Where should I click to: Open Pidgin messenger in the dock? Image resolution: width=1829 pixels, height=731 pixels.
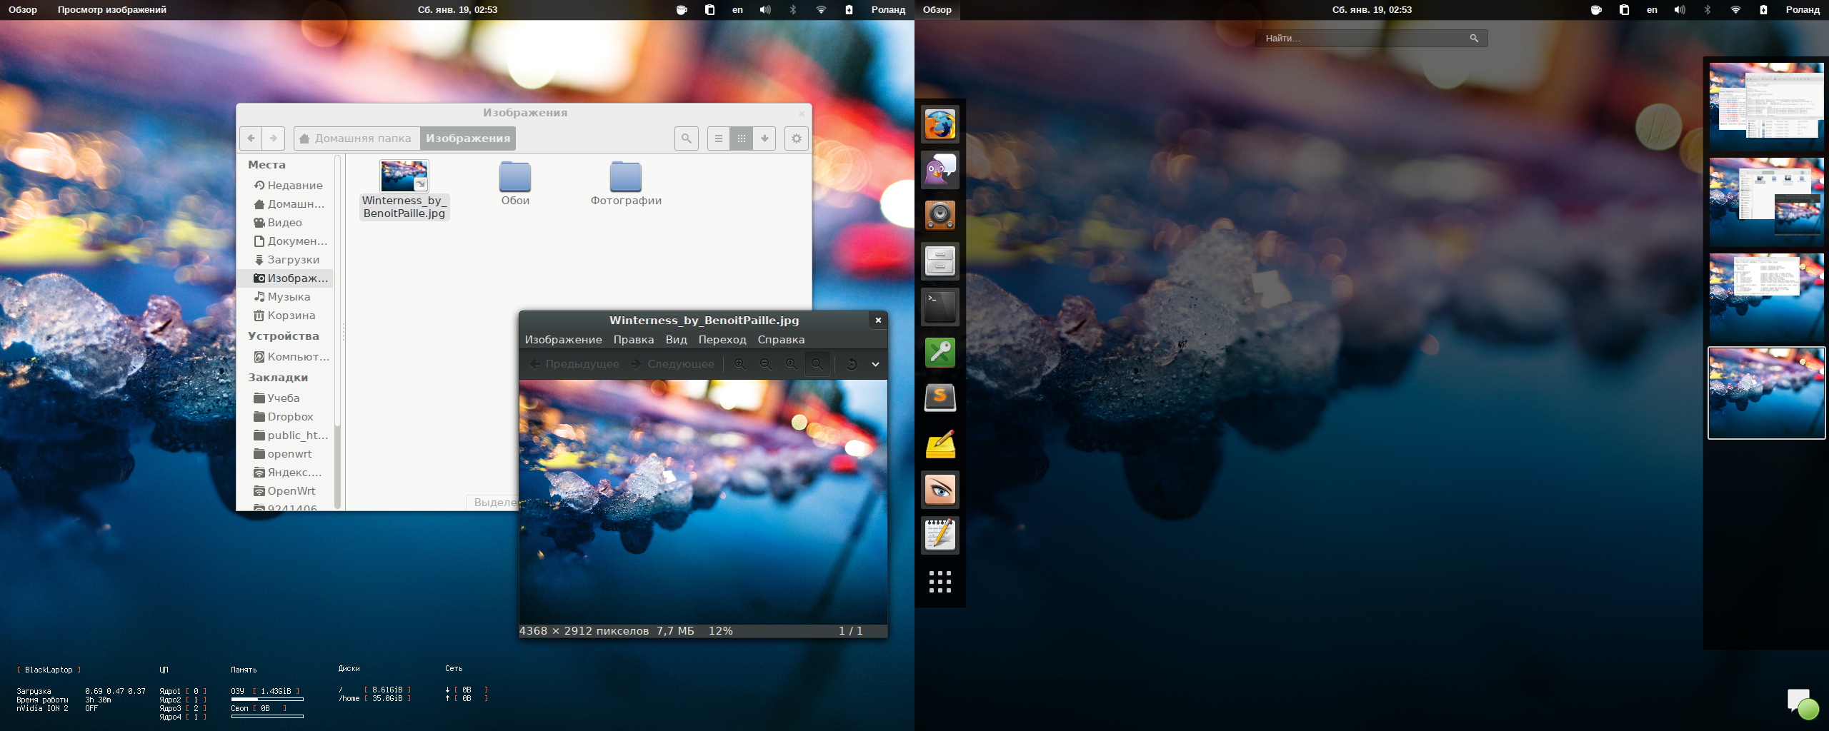[940, 170]
